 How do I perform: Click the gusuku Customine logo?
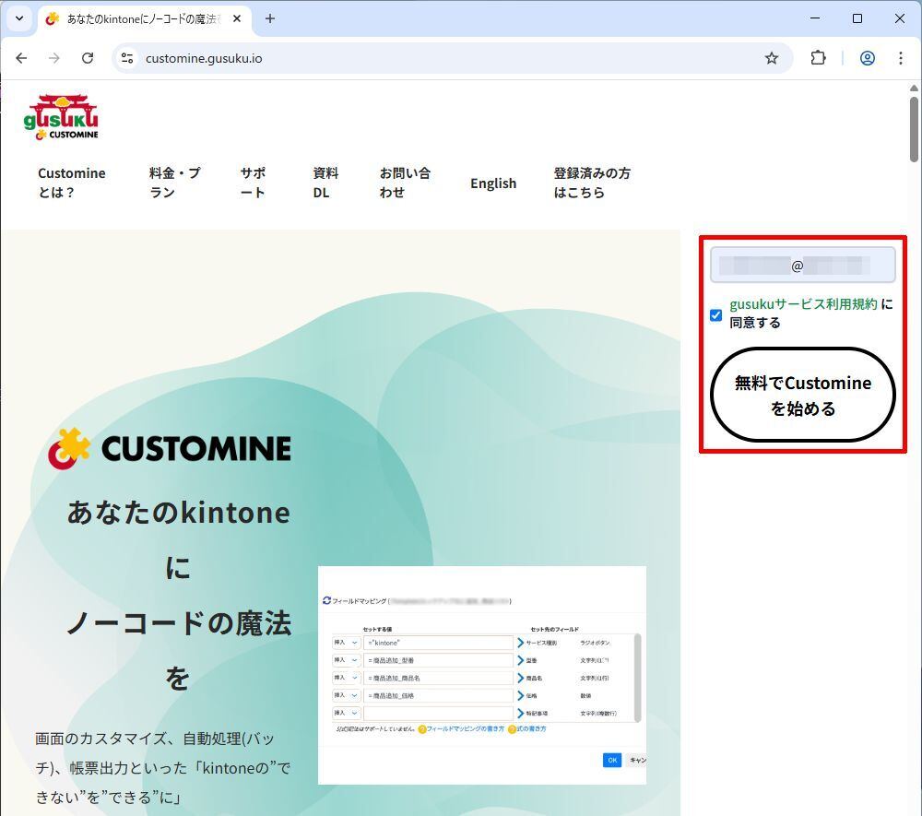coord(61,118)
